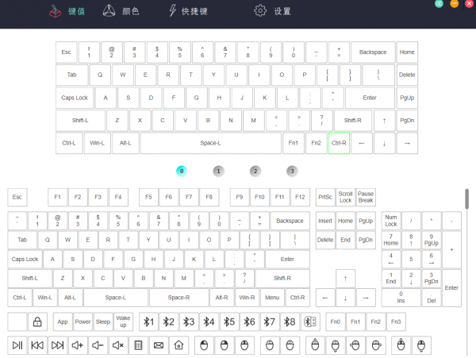Screen dimensions: 476x358
Task: Select the mouse cursor move right icon
Action: coord(376,345)
